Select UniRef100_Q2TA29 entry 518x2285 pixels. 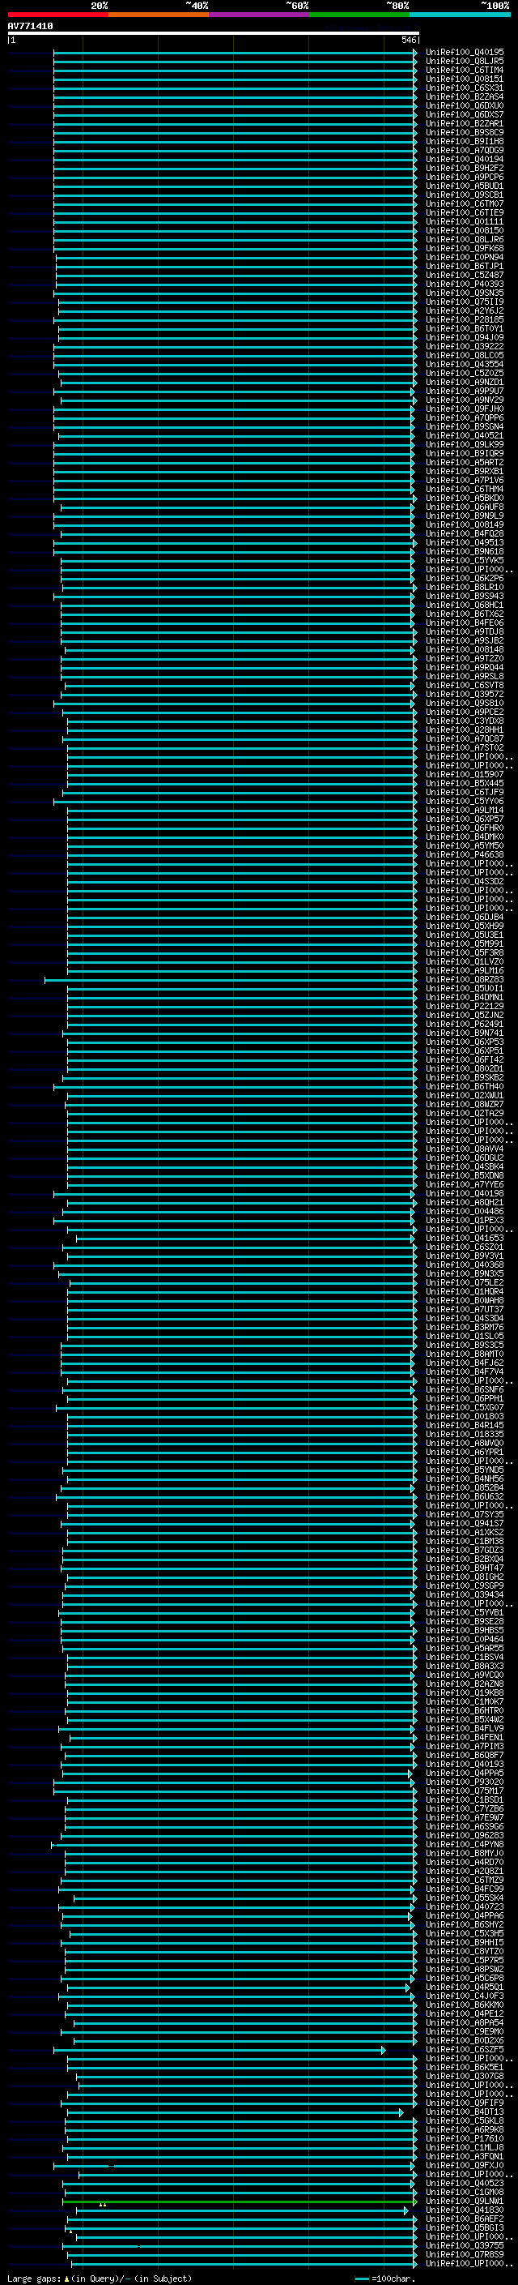(x=465, y=1113)
